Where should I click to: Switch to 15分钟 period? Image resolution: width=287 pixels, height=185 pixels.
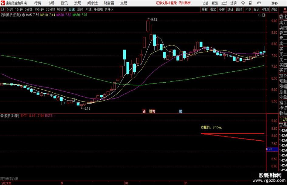tap(39, 9)
